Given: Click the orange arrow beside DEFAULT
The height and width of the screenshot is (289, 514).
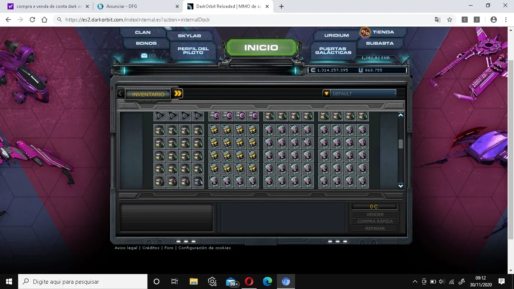Looking at the screenshot, I should pyautogui.click(x=327, y=94).
